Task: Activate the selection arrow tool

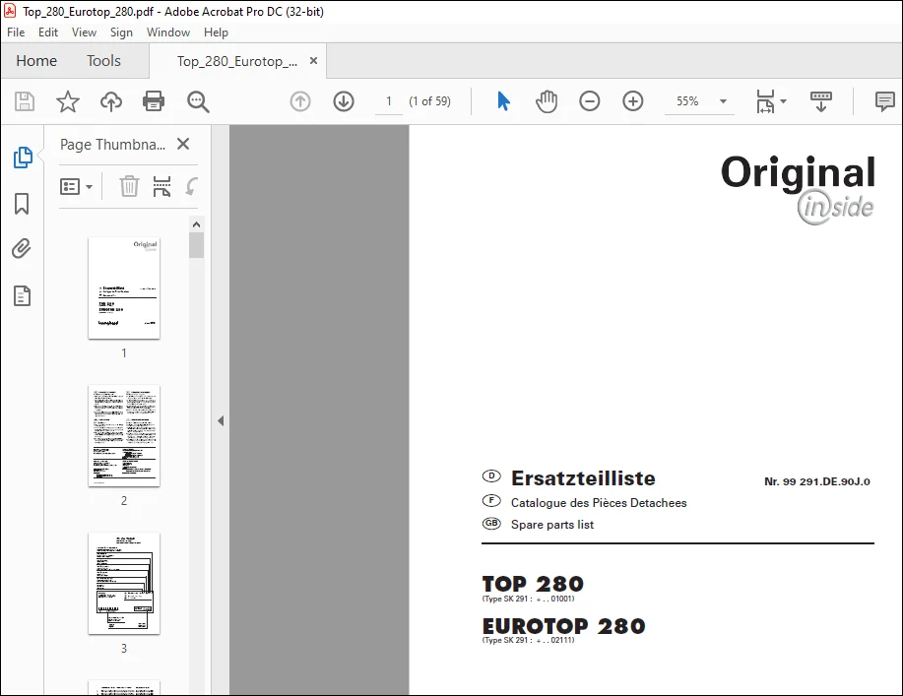Action: tap(503, 101)
